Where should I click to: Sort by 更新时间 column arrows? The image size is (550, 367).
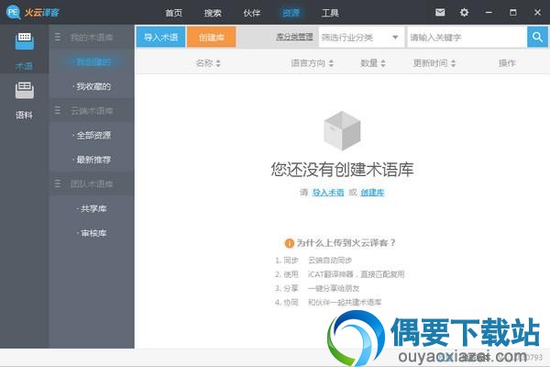point(453,63)
